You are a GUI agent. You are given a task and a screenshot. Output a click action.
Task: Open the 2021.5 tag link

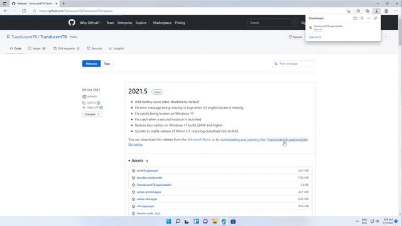coord(91,103)
